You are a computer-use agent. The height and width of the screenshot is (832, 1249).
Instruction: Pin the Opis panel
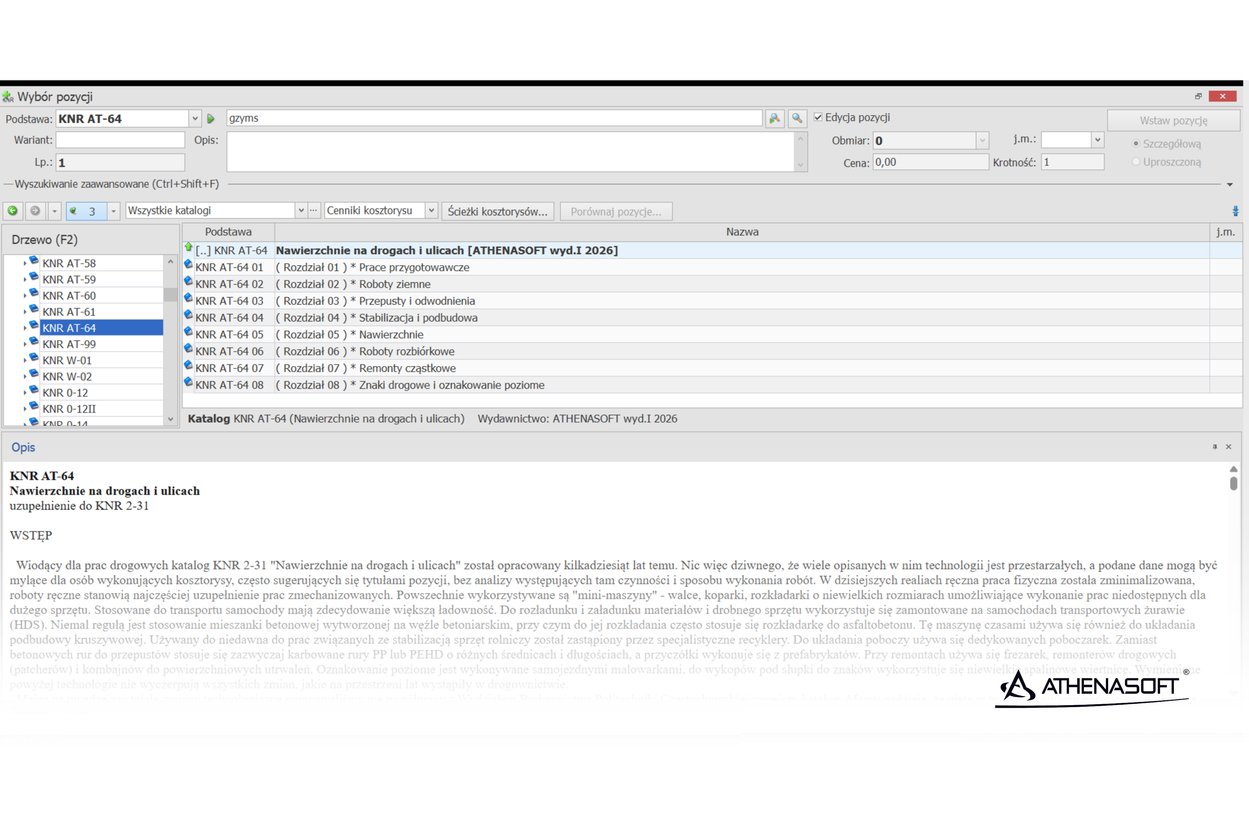tap(1214, 447)
